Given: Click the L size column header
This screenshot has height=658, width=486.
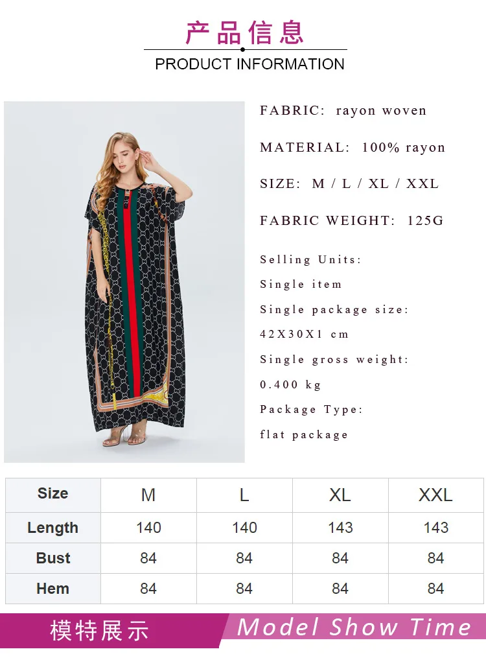Looking at the screenshot, I should [x=244, y=495].
